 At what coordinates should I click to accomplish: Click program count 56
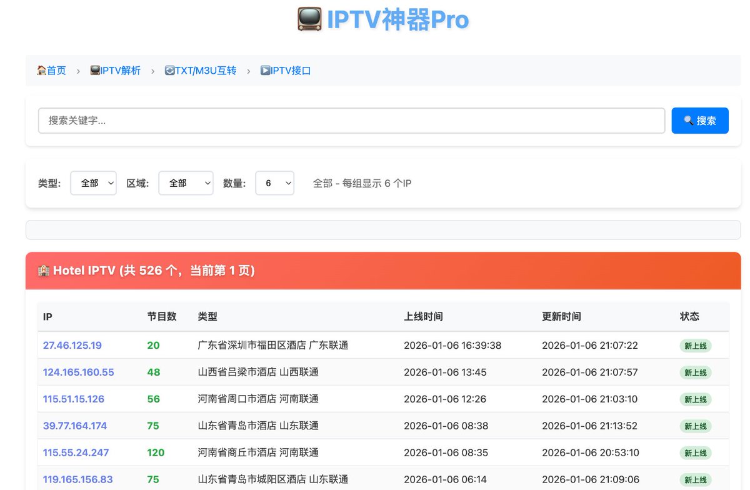pyautogui.click(x=154, y=399)
